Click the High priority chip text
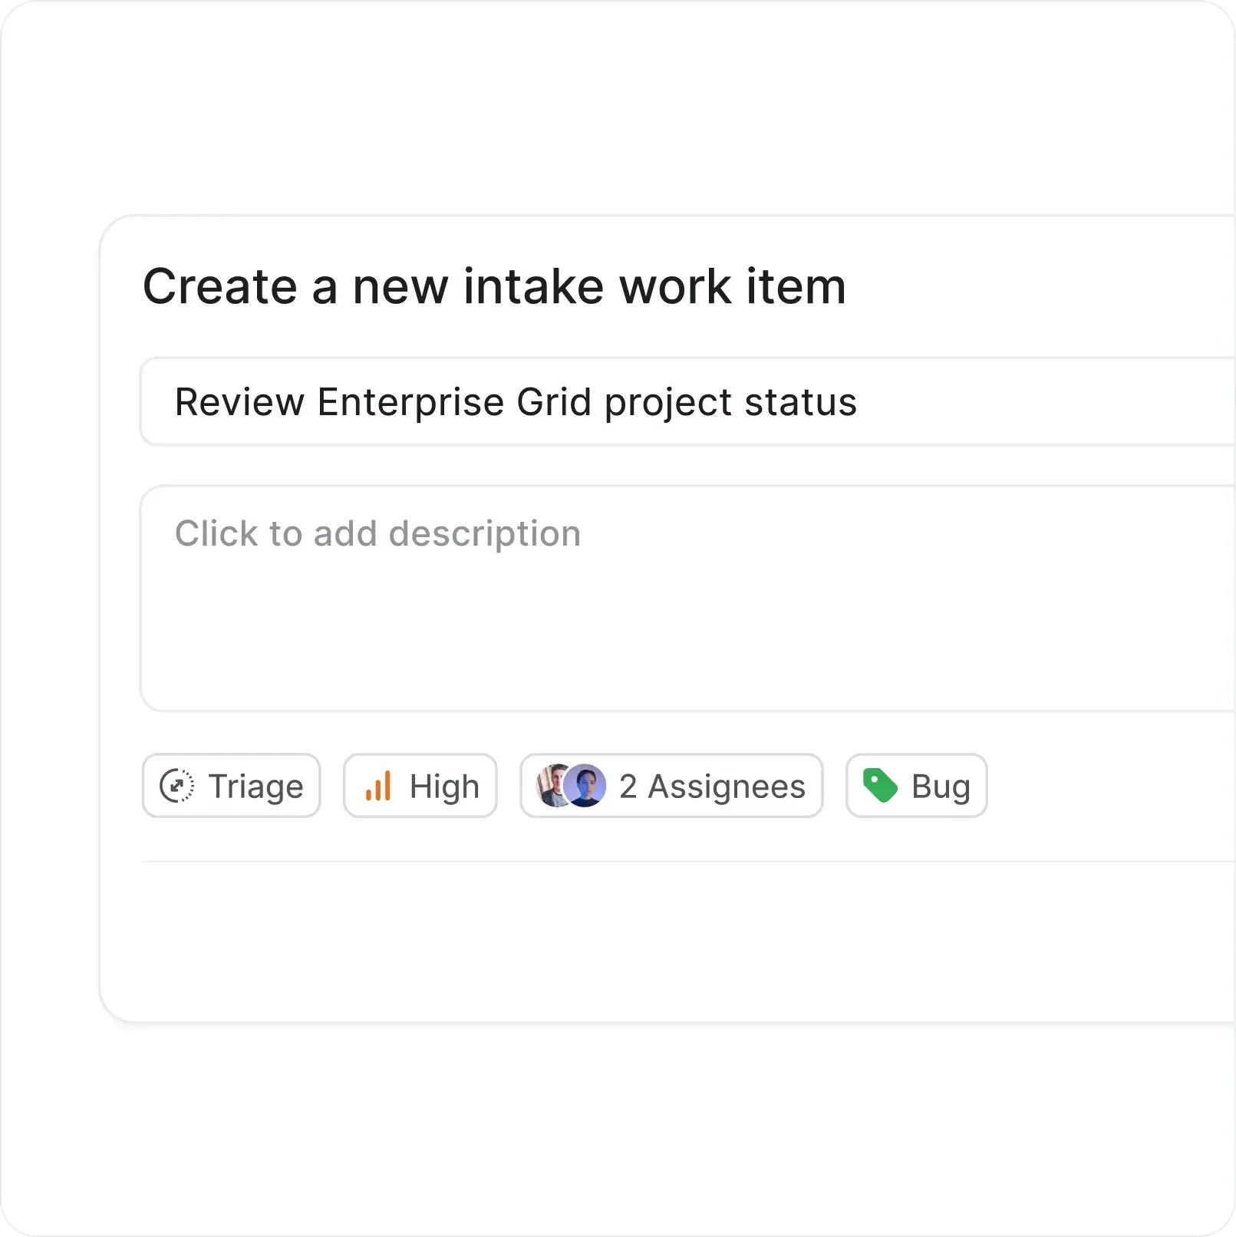Viewport: 1236px width, 1237px height. point(445,787)
